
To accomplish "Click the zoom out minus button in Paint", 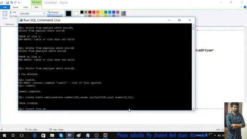I will point(223,130).
